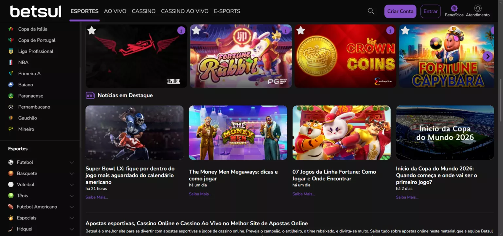
Task: Open Atendimento support headset icon
Action: coord(477,9)
